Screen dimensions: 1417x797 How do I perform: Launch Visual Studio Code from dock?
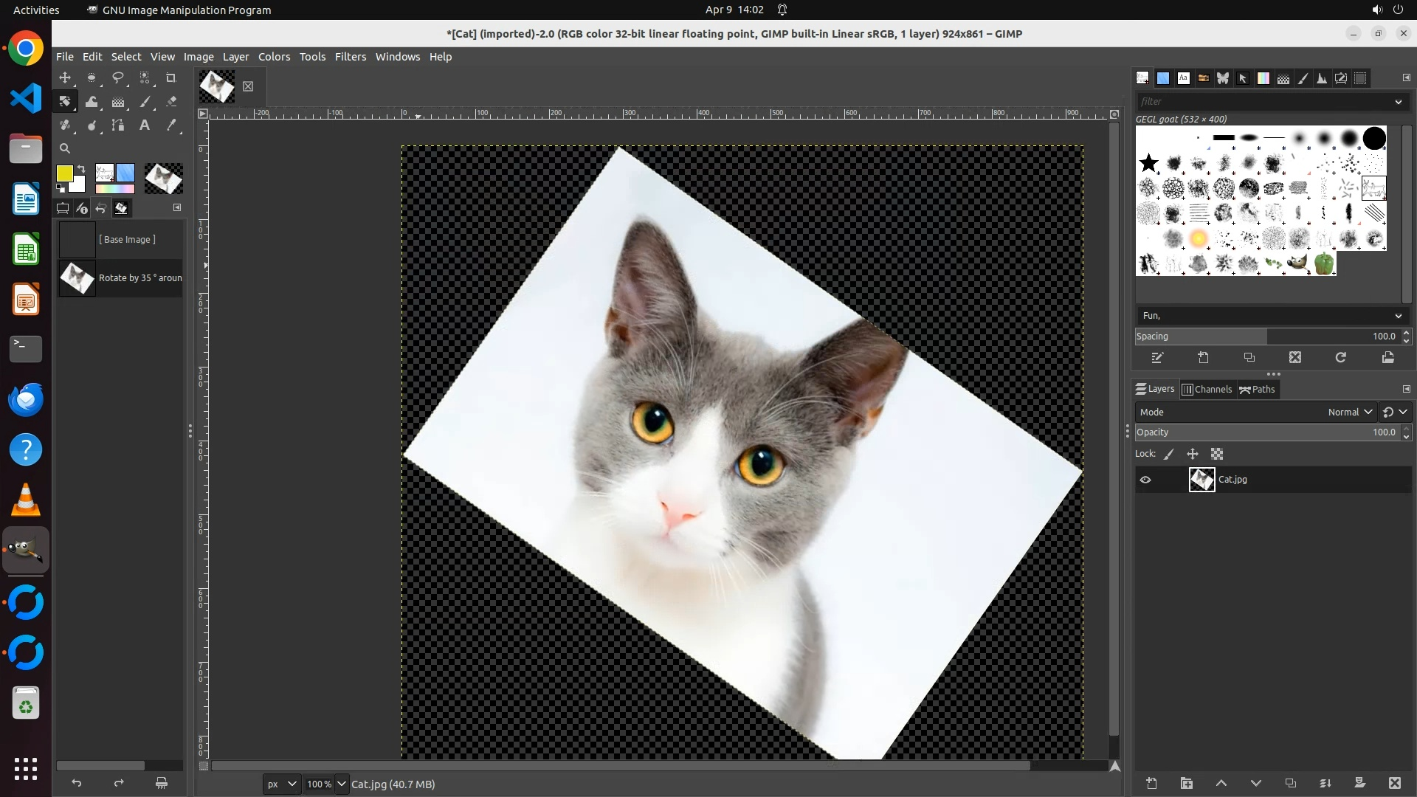[26, 98]
